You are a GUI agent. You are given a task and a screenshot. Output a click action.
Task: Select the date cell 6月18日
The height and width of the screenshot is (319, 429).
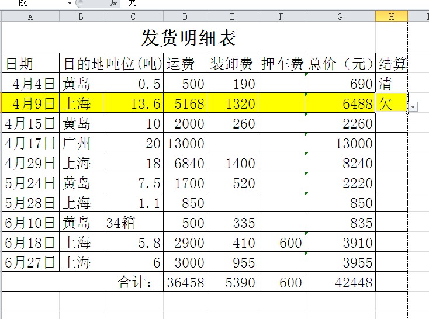[30, 242]
